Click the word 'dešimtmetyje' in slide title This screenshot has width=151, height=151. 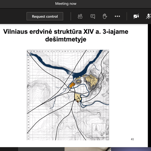tap(66, 39)
